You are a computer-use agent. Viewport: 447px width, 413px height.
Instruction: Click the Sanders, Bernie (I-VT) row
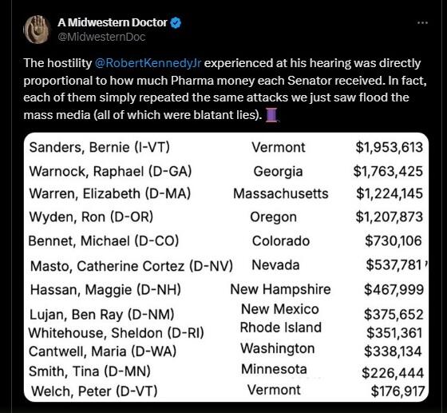tap(227, 148)
